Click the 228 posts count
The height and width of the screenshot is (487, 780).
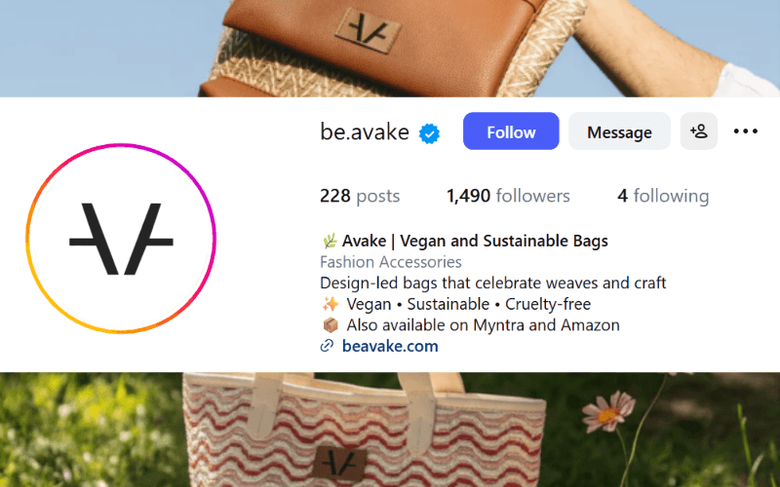(360, 196)
